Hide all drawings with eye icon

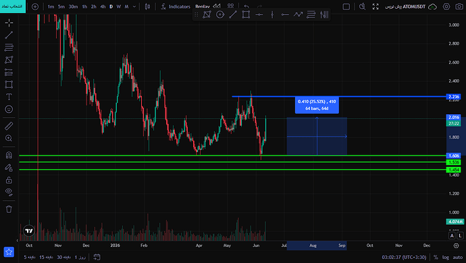(9, 192)
